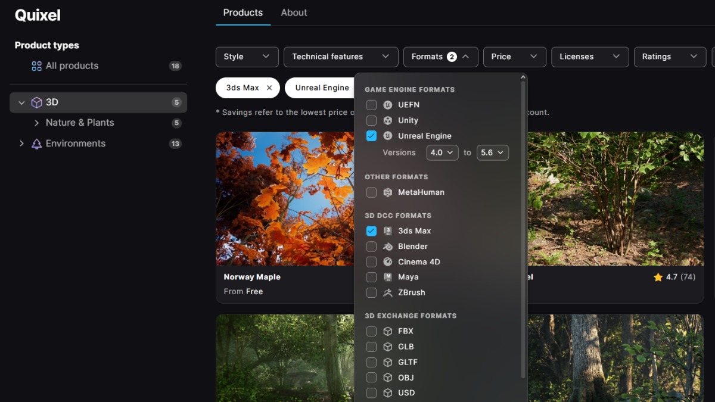Open the maximum version 5.6 dropdown
Viewport: 715px width, 402px height.
493,152
